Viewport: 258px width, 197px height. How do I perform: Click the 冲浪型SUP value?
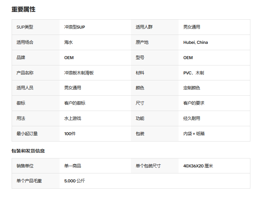point(74,27)
